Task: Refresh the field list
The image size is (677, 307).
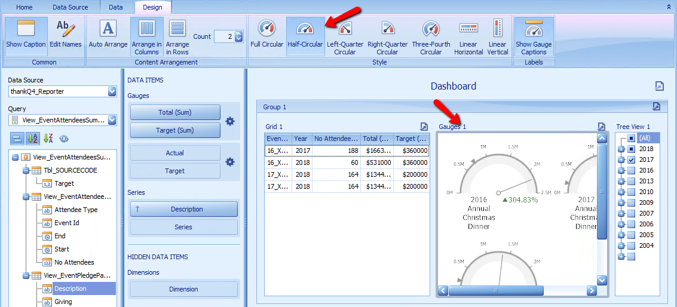Action: point(64,138)
